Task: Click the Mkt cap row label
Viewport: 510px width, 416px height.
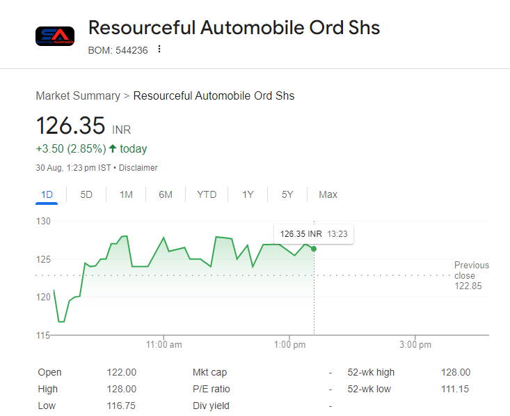Action: [x=209, y=373]
